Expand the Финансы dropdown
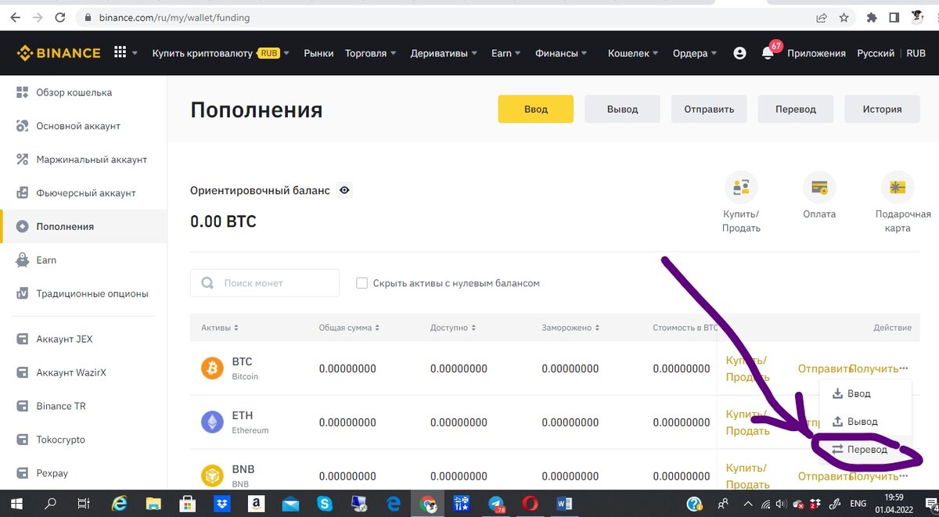 pyautogui.click(x=585, y=53)
